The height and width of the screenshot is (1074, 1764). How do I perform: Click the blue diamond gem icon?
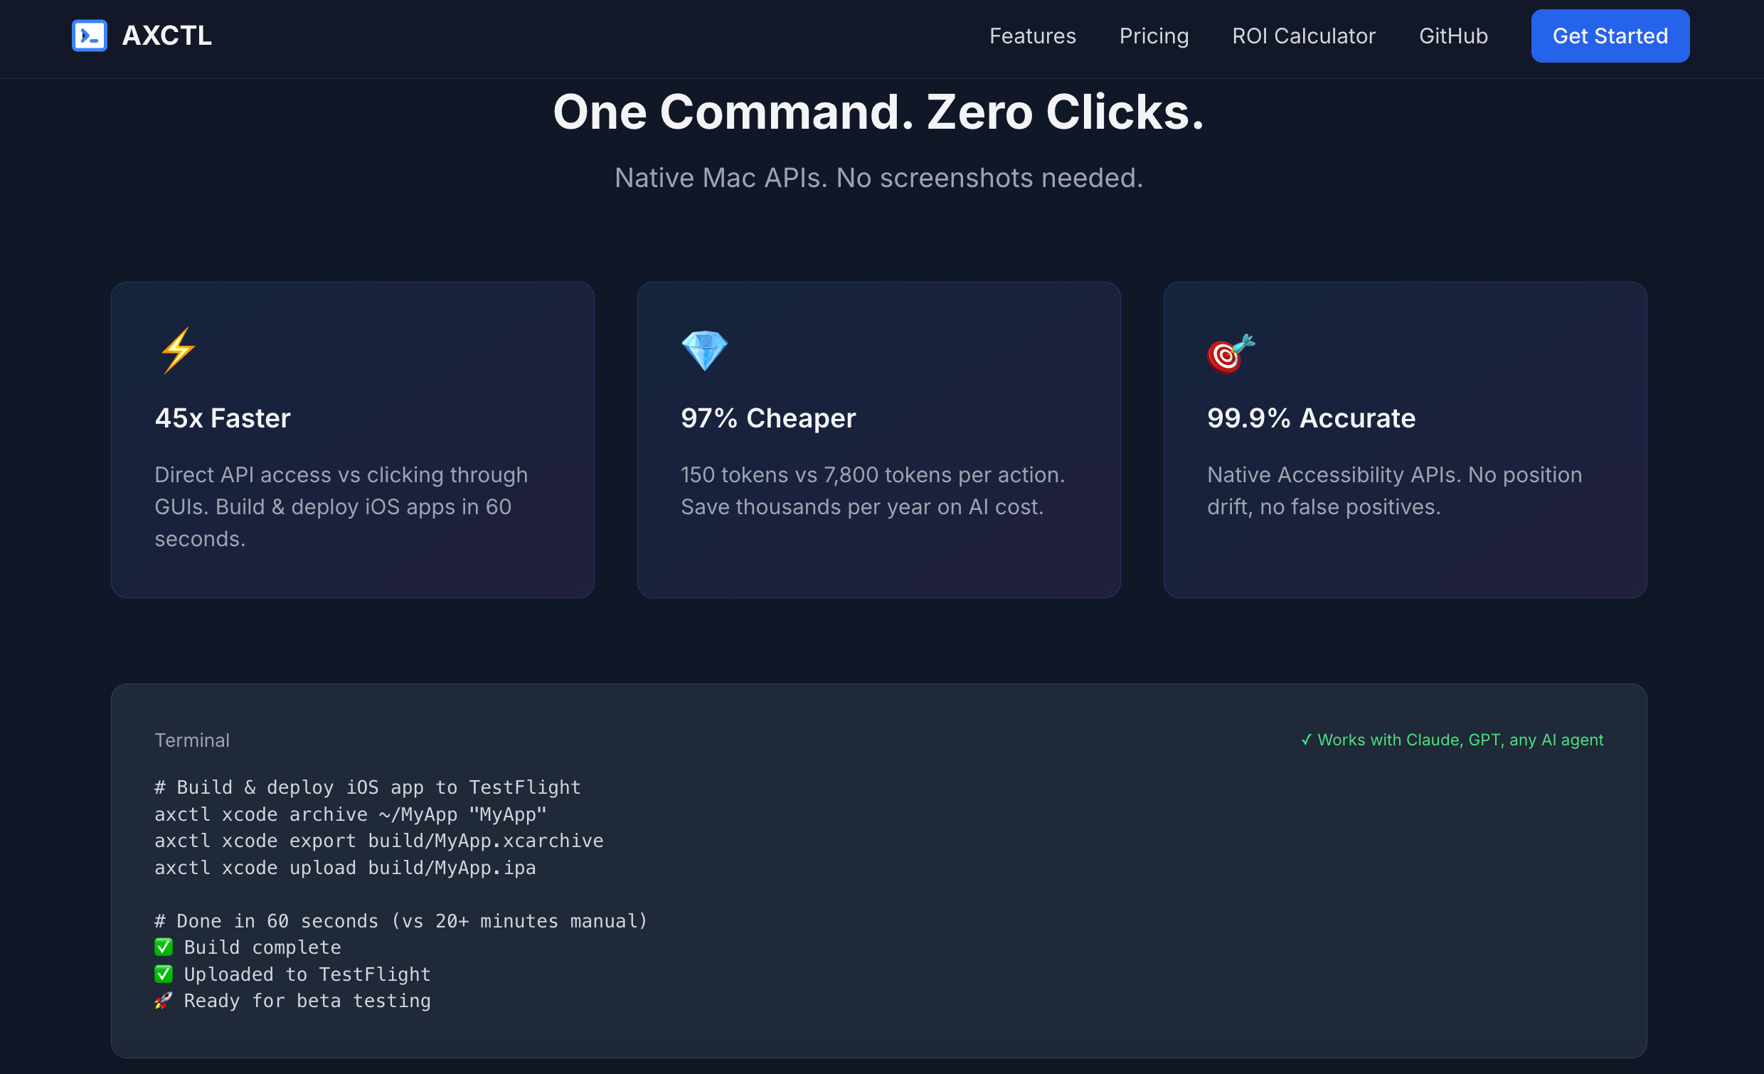pyautogui.click(x=704, y=351)
